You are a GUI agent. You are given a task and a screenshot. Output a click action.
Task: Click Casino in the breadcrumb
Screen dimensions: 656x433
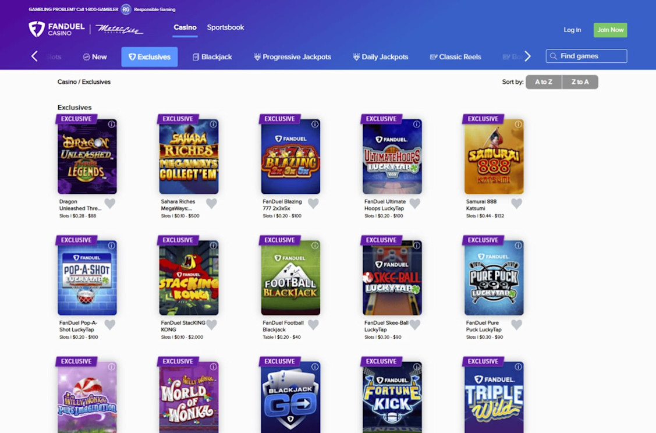click(x=67, y=82)
